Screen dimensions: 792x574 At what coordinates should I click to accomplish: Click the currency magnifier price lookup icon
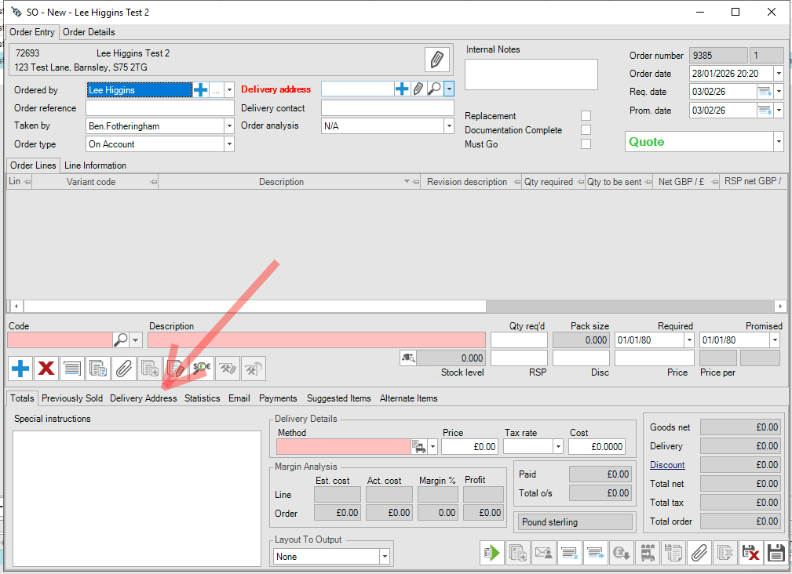202,369
